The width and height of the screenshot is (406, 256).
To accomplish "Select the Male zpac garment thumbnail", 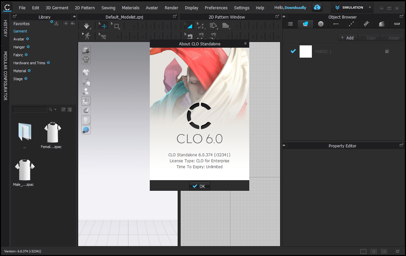I will tap(25, 171).
